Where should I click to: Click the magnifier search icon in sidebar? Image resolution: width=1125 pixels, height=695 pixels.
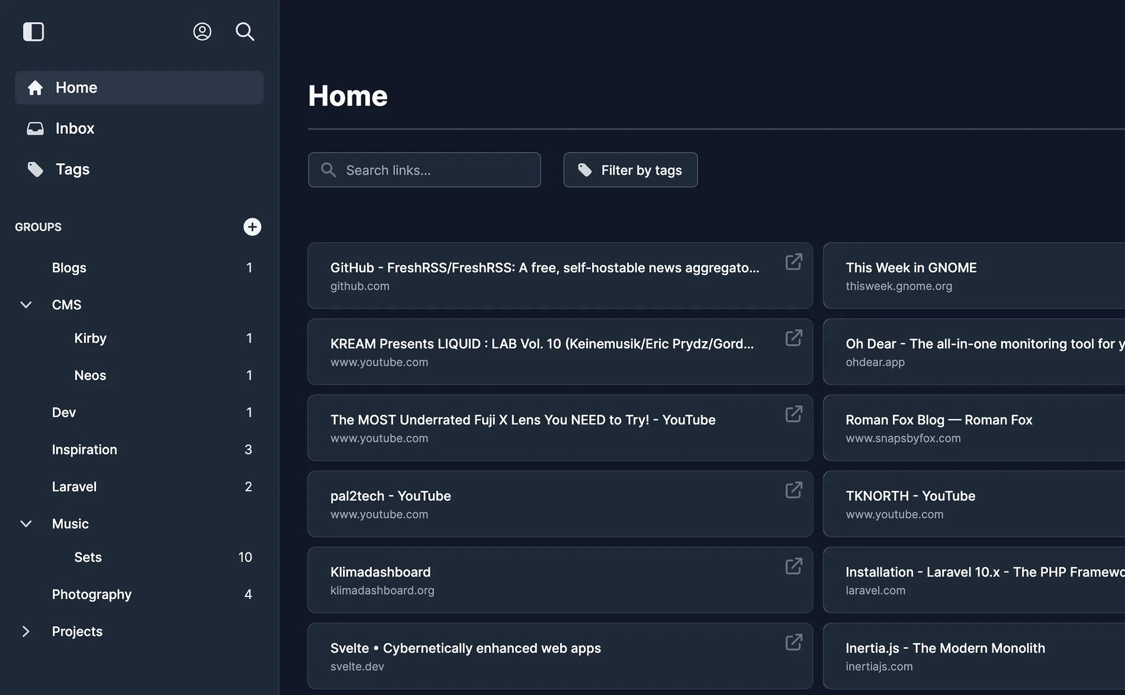pos(245,31)
